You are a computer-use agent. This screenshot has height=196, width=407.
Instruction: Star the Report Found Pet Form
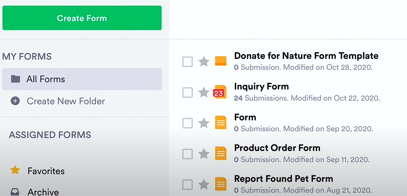tap(203, 185)
